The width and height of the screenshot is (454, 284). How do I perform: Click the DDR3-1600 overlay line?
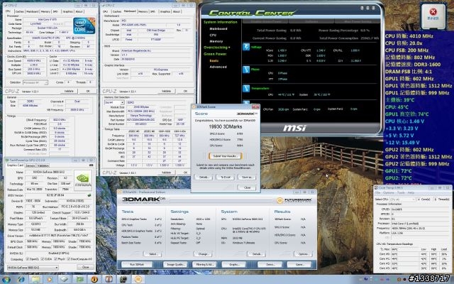(413, 65)
